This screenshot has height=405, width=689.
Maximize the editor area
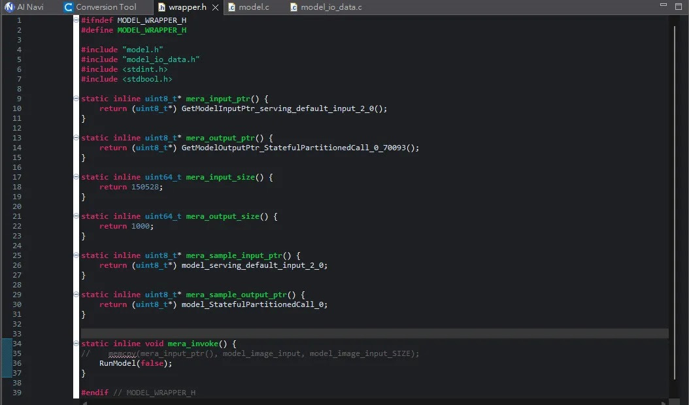pyautogui.click(x=679, y=5)
